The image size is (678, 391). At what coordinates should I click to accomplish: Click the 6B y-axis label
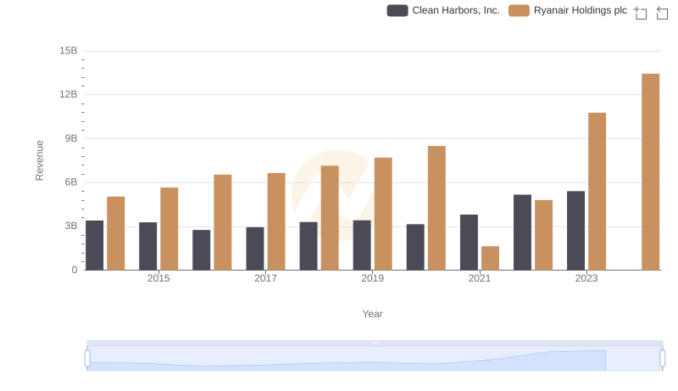71,182
